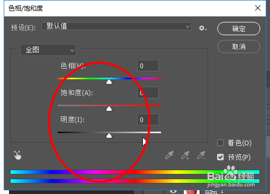This screenshot has width=270, height=194.
Task: Close the 色相/饱和度 dialog
Action: (258, 8)
